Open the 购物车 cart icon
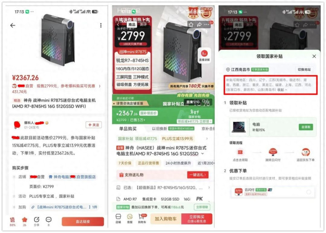Screen dimensions: 326x233 pos(142,218)
